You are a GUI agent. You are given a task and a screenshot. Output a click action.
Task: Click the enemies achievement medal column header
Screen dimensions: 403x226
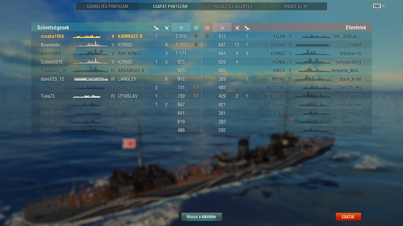[x=207, y=27]
